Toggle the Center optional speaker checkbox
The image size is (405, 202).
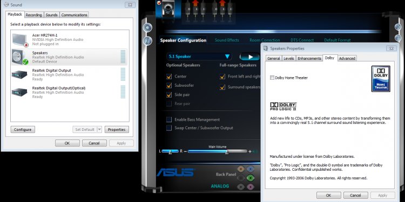tap(169, 76)
